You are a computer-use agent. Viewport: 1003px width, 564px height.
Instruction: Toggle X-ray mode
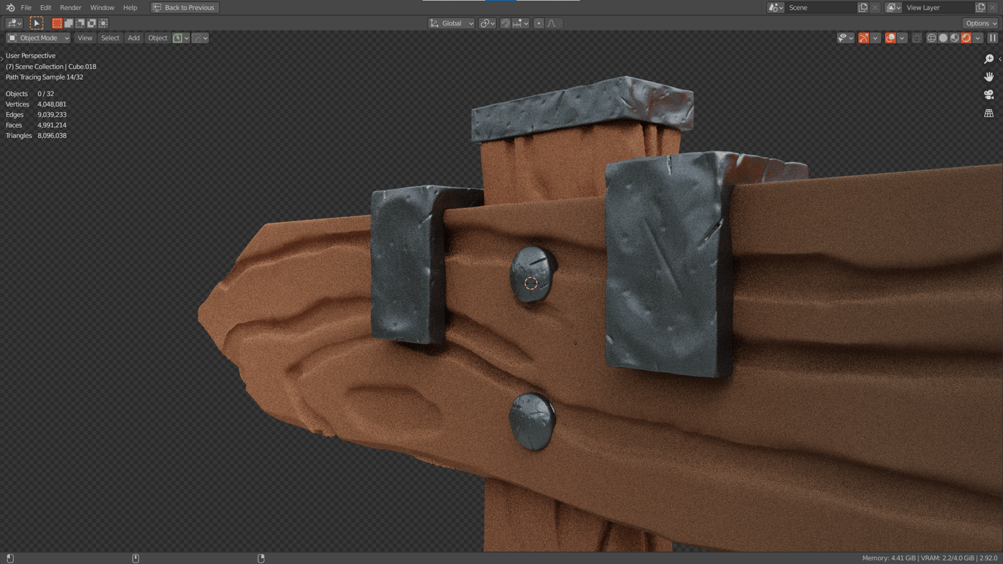[917, 38]
